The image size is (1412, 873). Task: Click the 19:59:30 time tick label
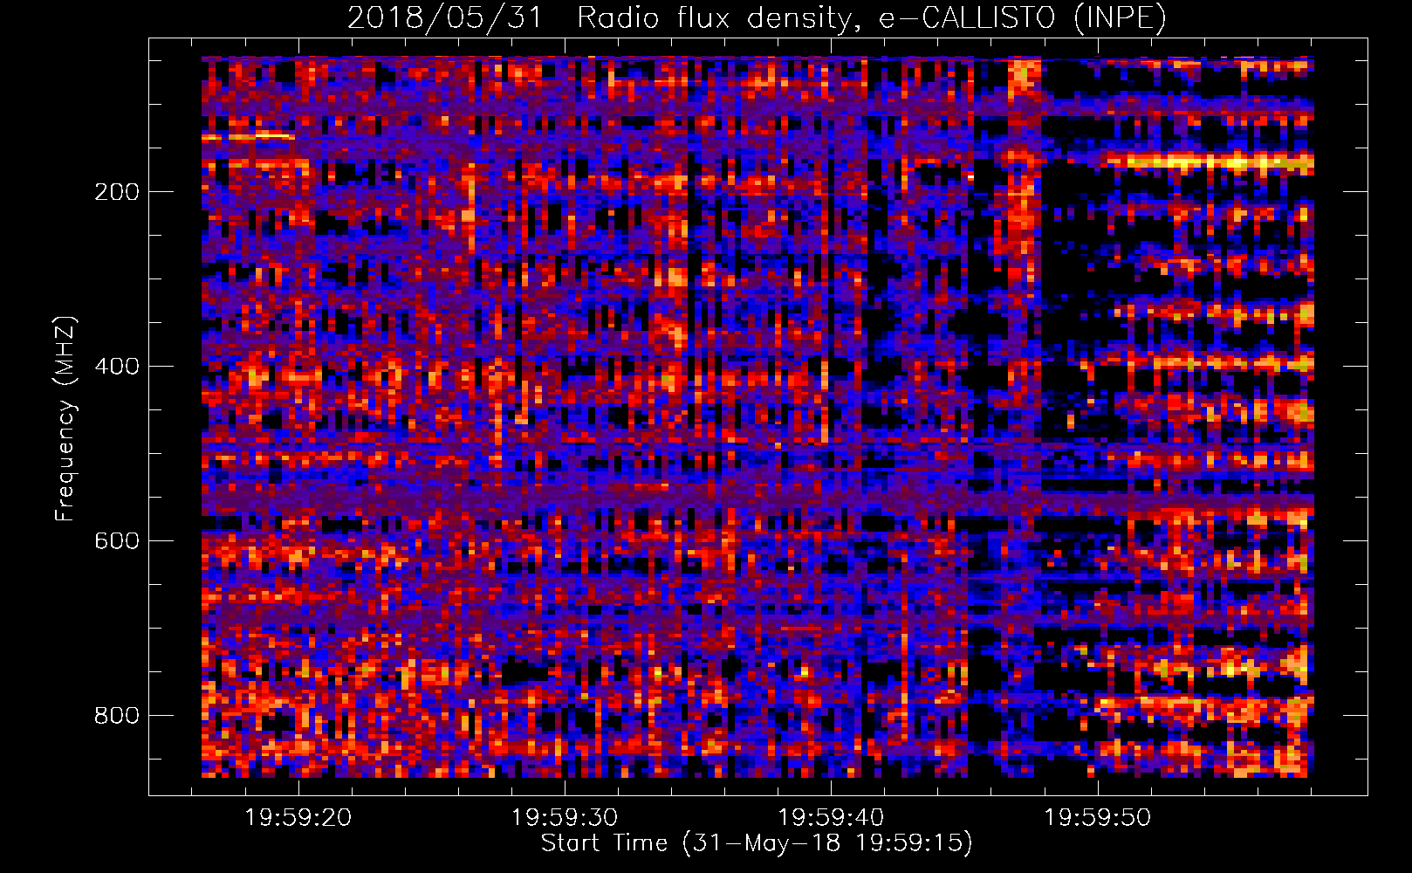(x=565, y=818)
